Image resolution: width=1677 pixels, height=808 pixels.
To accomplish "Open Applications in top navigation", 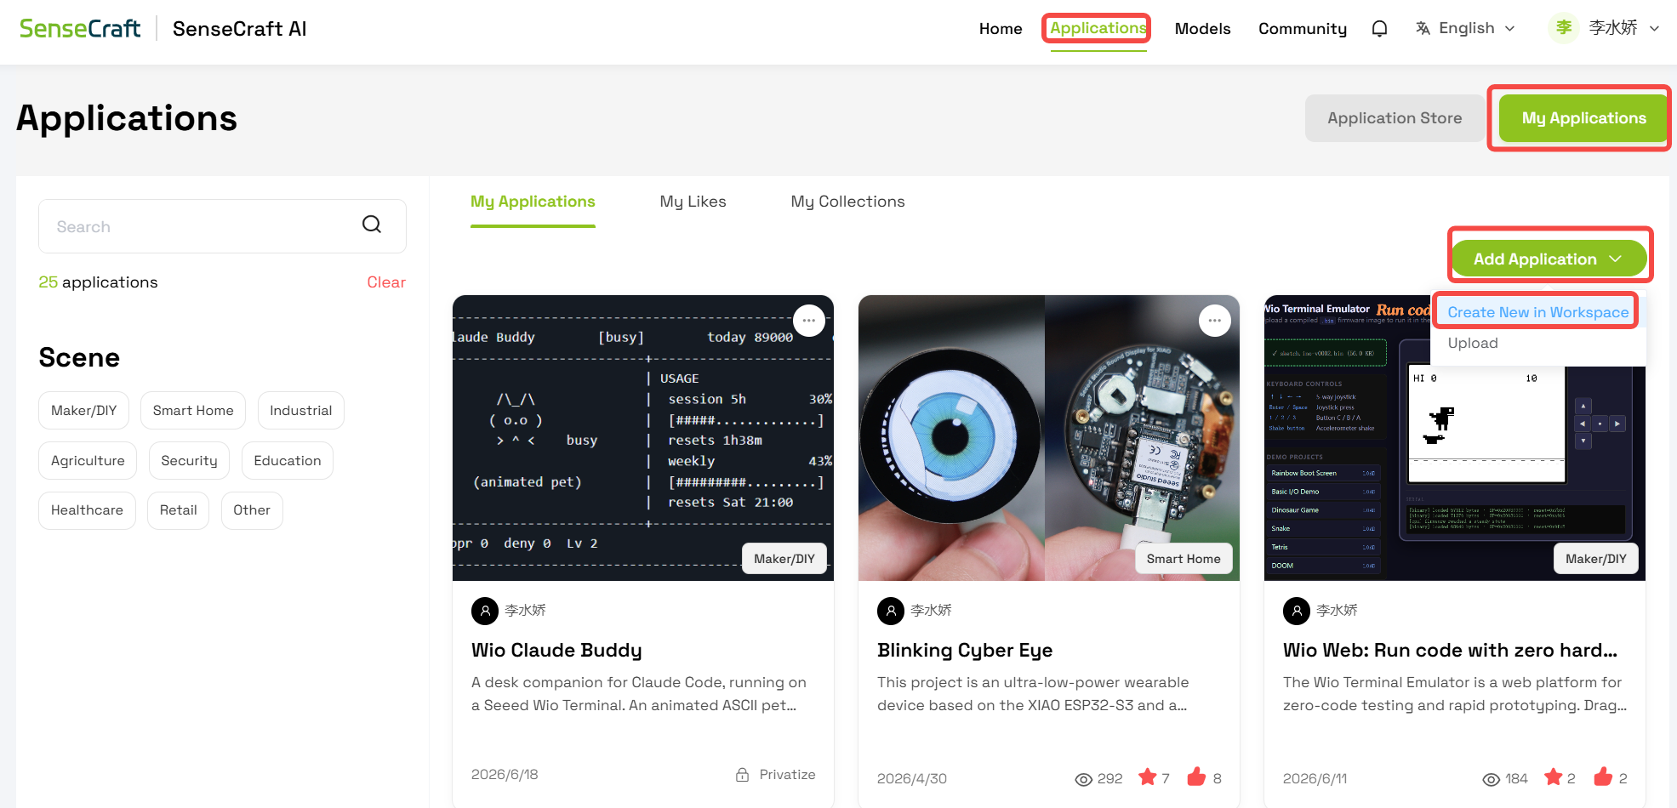I will pyautogui.click(x=1098, y=28).
